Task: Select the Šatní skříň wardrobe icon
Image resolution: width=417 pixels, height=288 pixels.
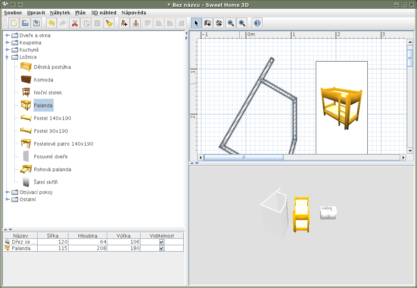Action: pos(26,182)
